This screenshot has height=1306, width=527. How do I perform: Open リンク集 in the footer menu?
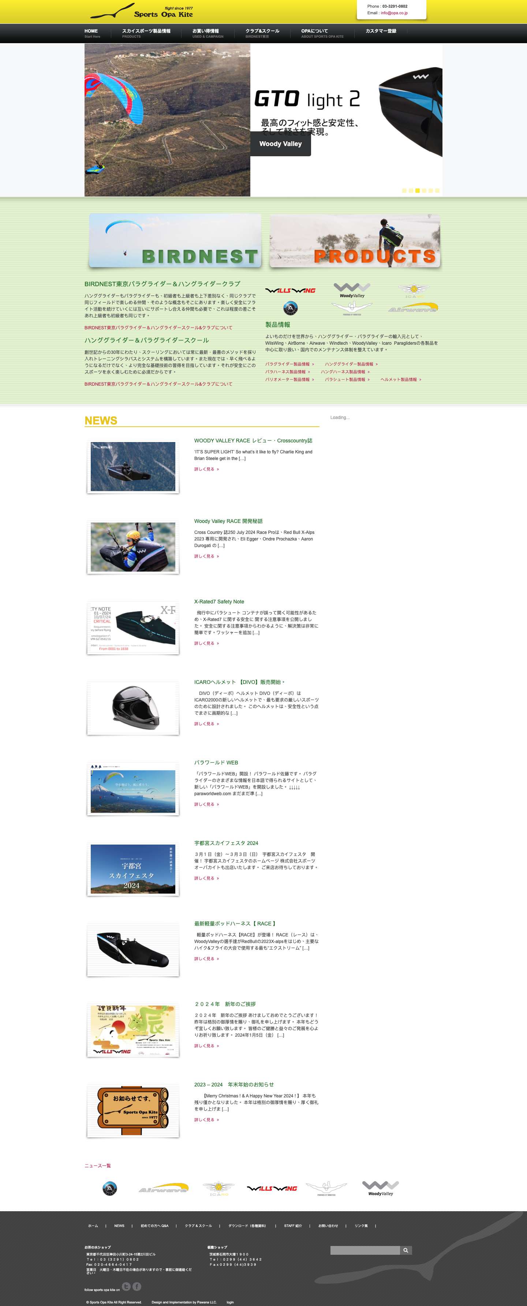click(x=361, y=1226)
